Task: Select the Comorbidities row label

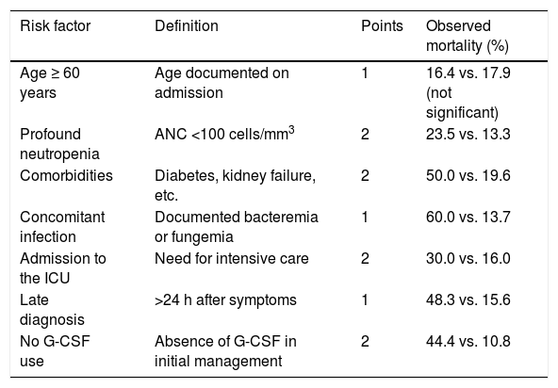Action: [66, 176]
